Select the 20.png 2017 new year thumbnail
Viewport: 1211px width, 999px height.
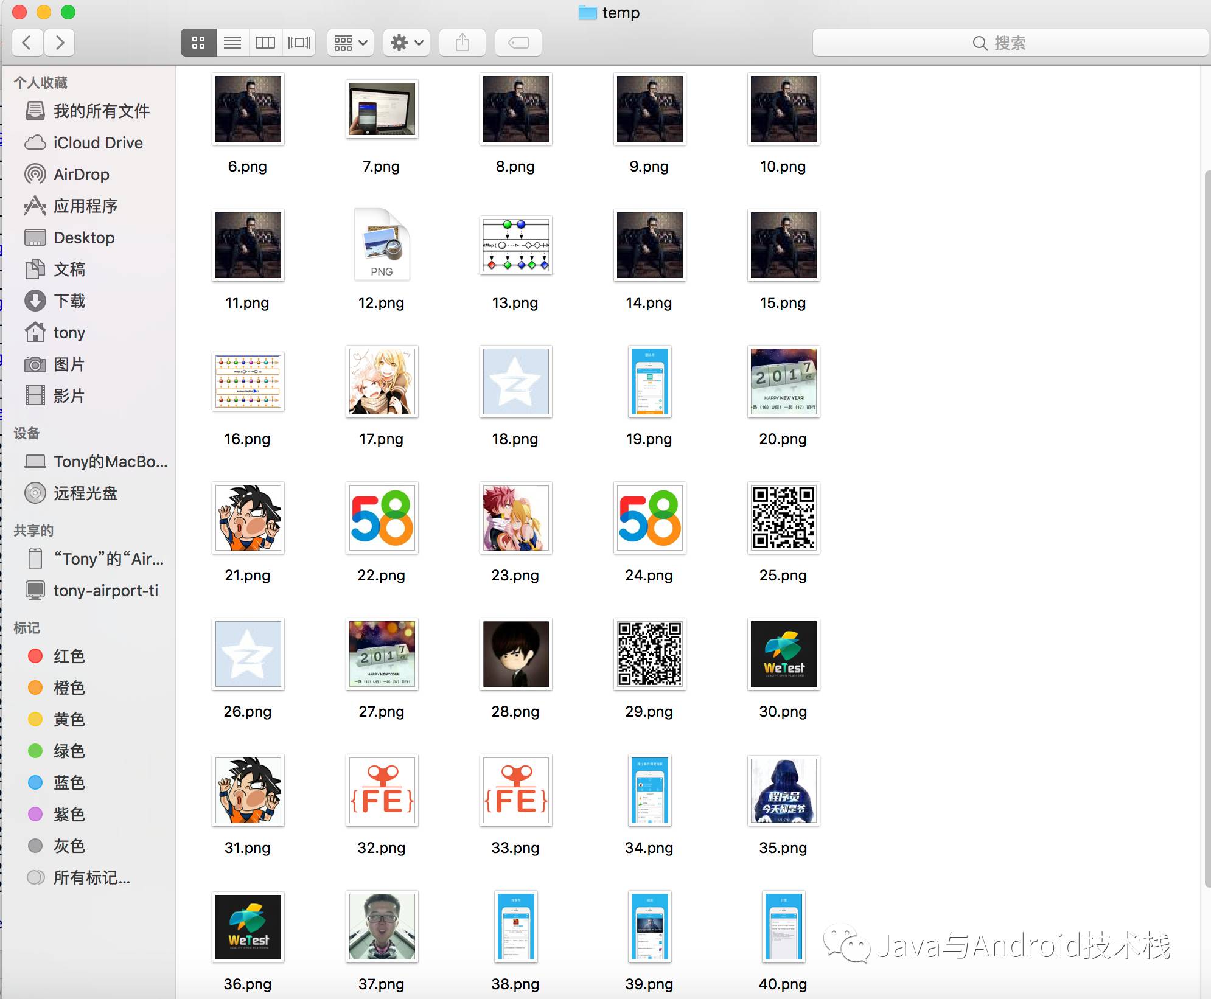coord(784,381)
